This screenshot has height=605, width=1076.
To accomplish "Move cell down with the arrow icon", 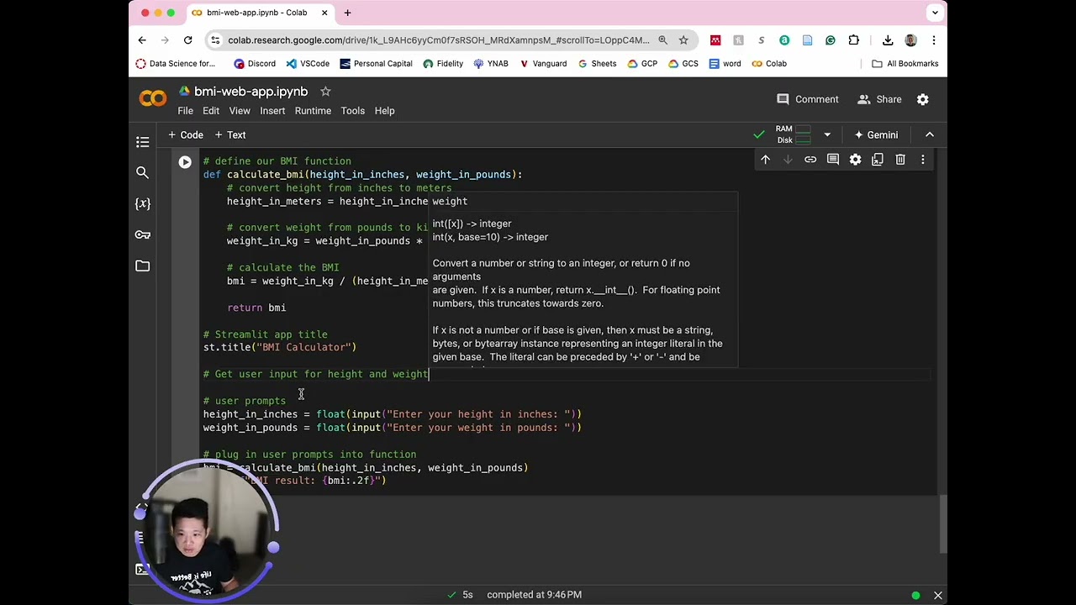I will (788, 160).
